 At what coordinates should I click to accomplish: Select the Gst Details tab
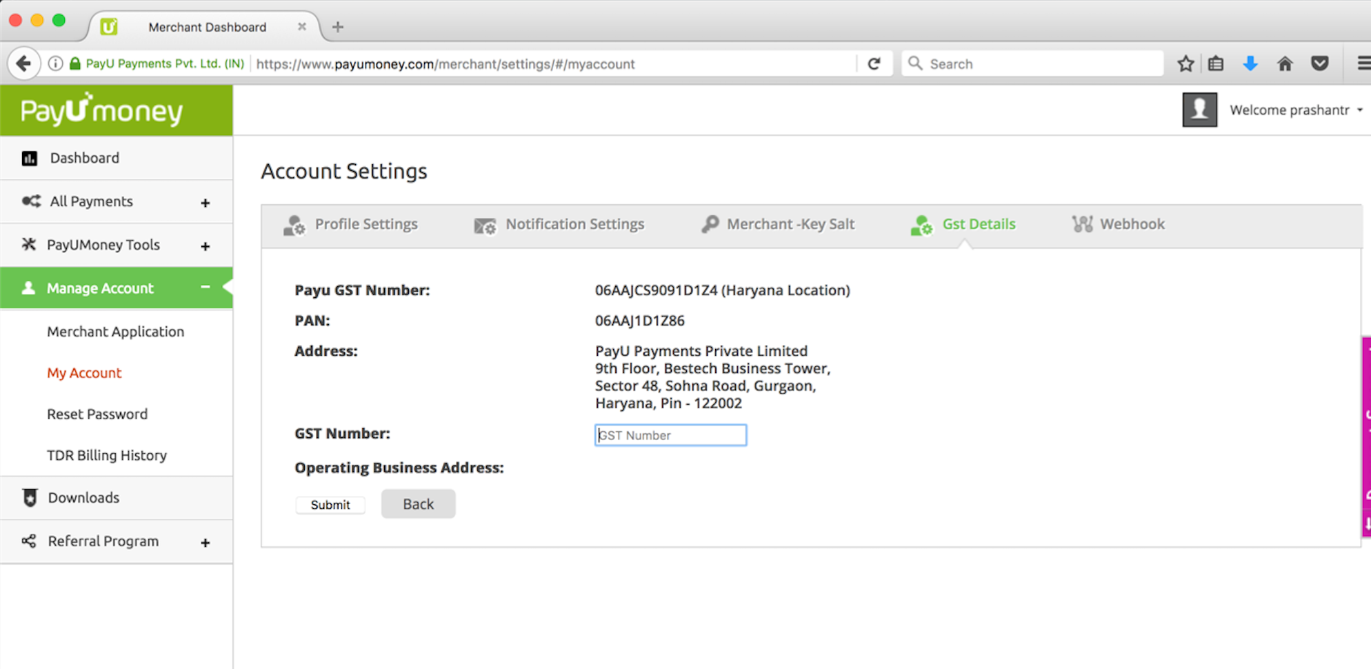pos(963,225)
